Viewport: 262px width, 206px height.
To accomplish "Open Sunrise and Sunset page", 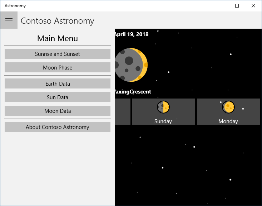I will 58,54.
